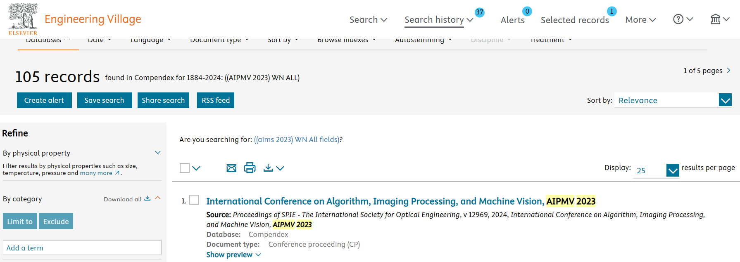Click the Engineering Village title
740x262 pixels.
click(x=93, y=19)
